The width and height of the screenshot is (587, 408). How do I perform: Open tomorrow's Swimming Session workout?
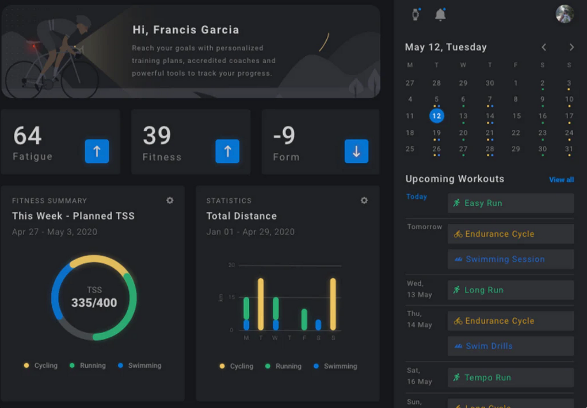510,259
